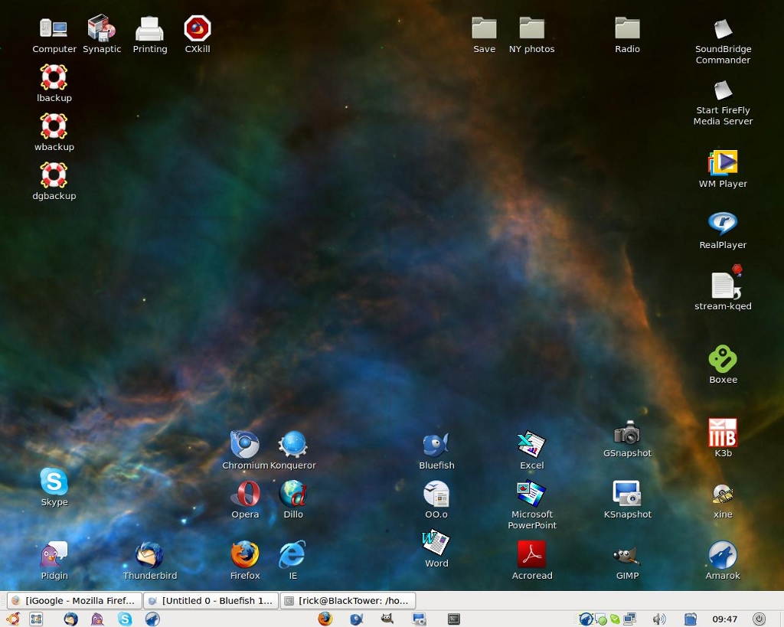The width and height of the screenshot is (784, 627).
Task: Open the network connections tray icon
Action: tap(629, 619)
